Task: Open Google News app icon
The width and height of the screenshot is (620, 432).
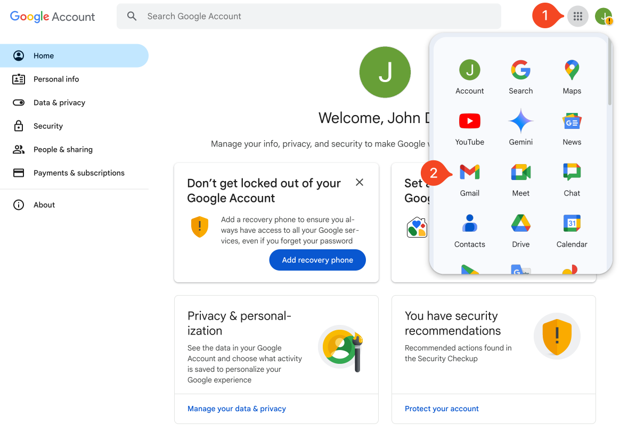Action: [572, 121]
